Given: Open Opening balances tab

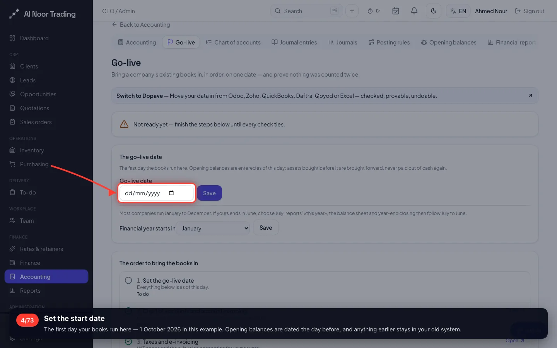Looking at the screenshot, I should [449, 42].
